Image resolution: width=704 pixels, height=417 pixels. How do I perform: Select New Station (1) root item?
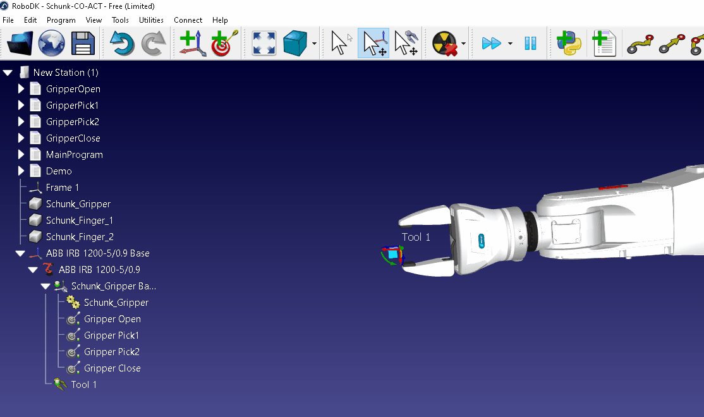point(66,73)
